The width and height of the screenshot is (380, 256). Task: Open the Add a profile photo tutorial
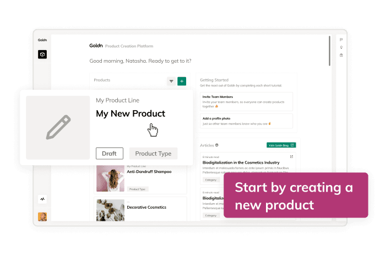247,121
